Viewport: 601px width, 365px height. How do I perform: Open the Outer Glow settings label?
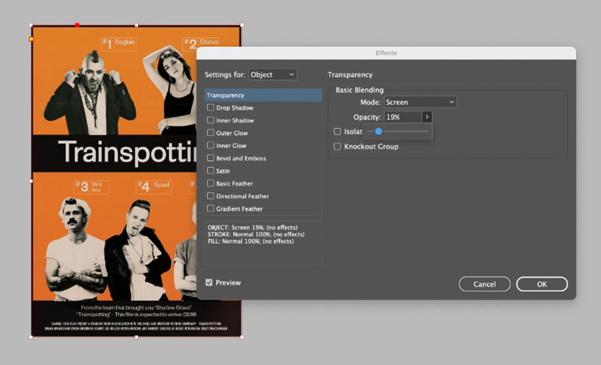(232, 133)
